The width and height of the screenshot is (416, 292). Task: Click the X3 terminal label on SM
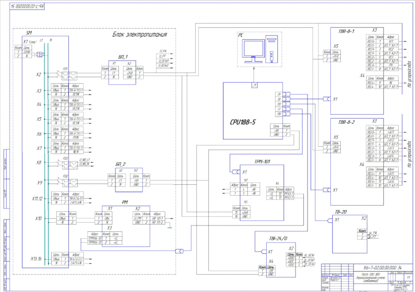pyautogui.click(x=39, y=91)
